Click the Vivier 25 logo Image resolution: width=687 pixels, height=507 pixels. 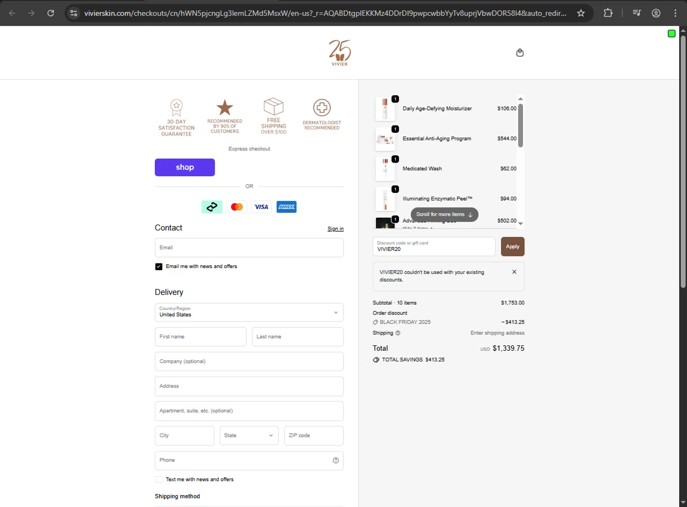340,53
